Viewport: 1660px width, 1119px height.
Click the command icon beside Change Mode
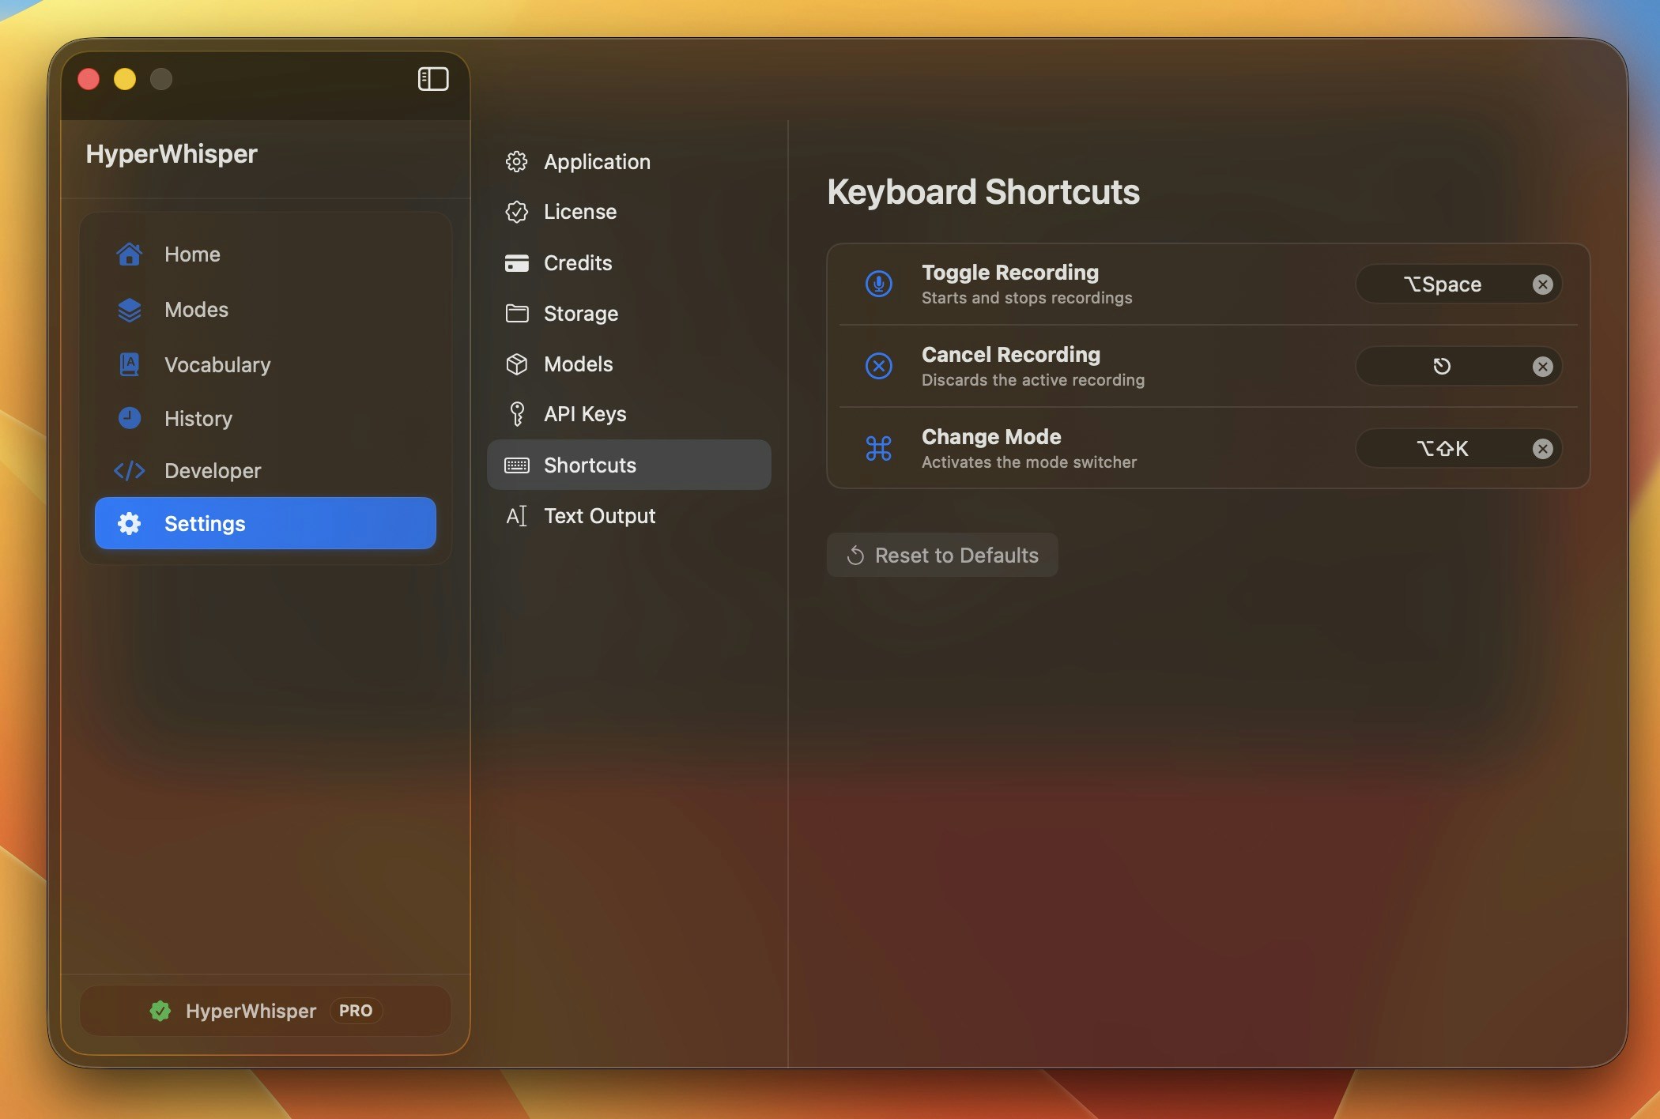(877, 448)
